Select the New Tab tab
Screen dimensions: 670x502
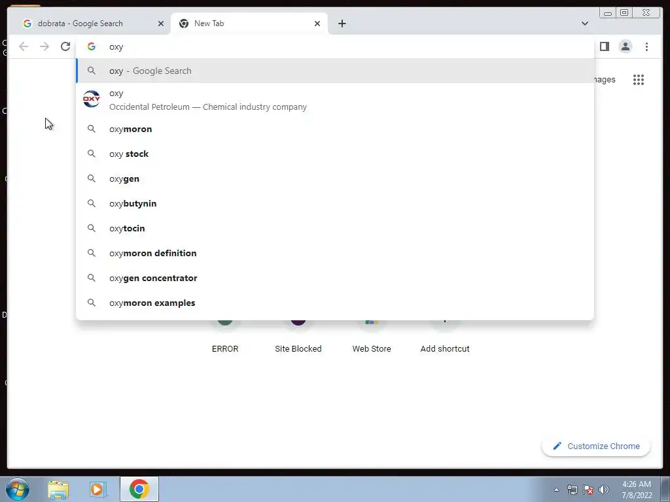[249, 24]
